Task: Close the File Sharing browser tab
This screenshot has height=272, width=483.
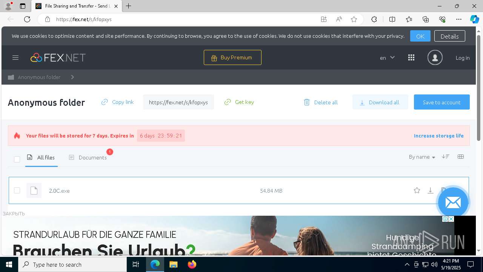Action: click(116, 6)
